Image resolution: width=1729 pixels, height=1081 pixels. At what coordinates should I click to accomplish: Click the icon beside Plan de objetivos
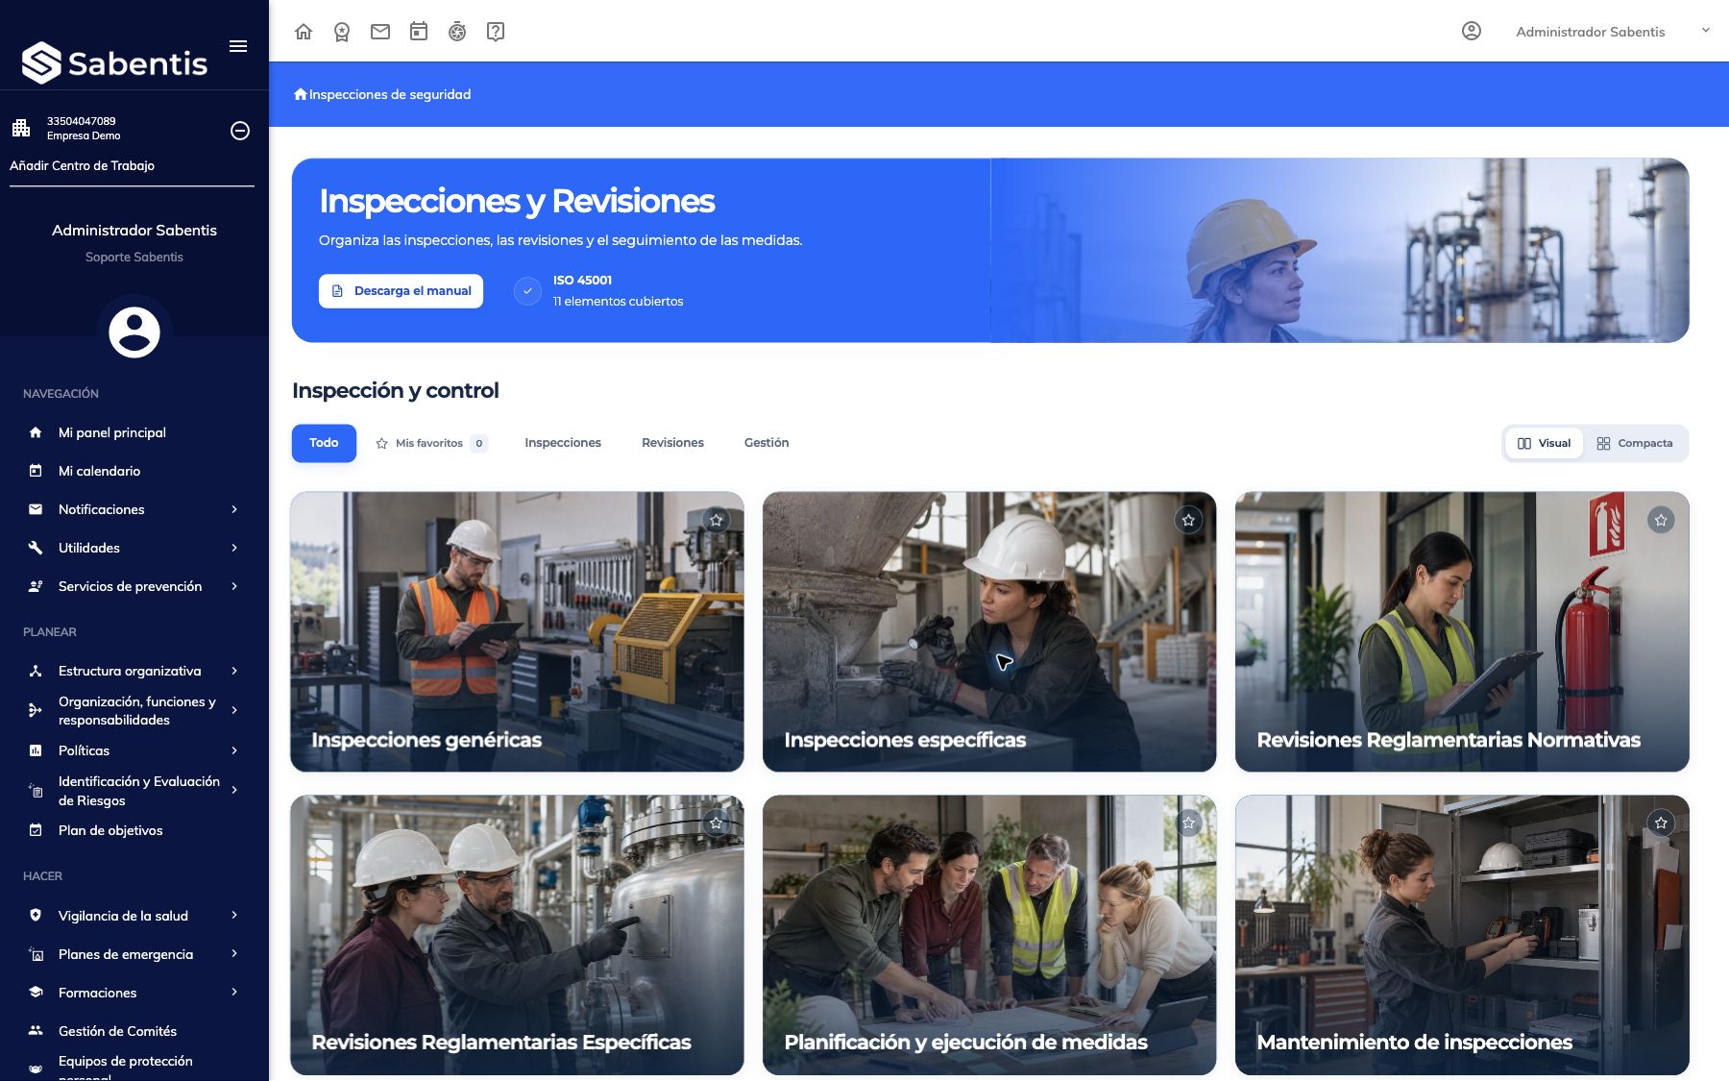36,830
